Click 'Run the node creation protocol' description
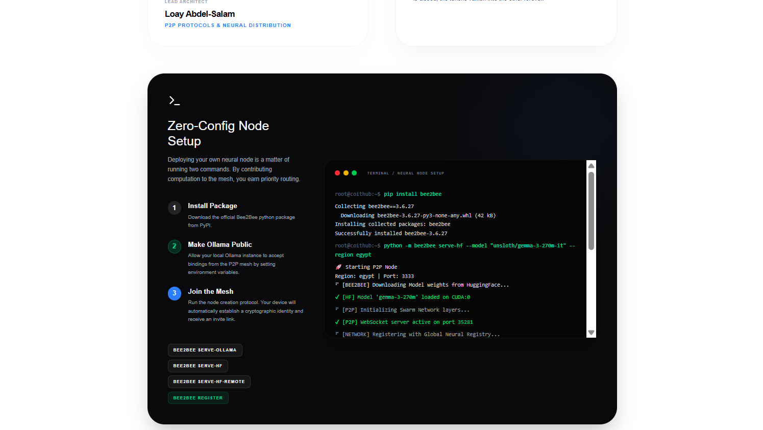 pyautogui.click(x=245, y=311)
